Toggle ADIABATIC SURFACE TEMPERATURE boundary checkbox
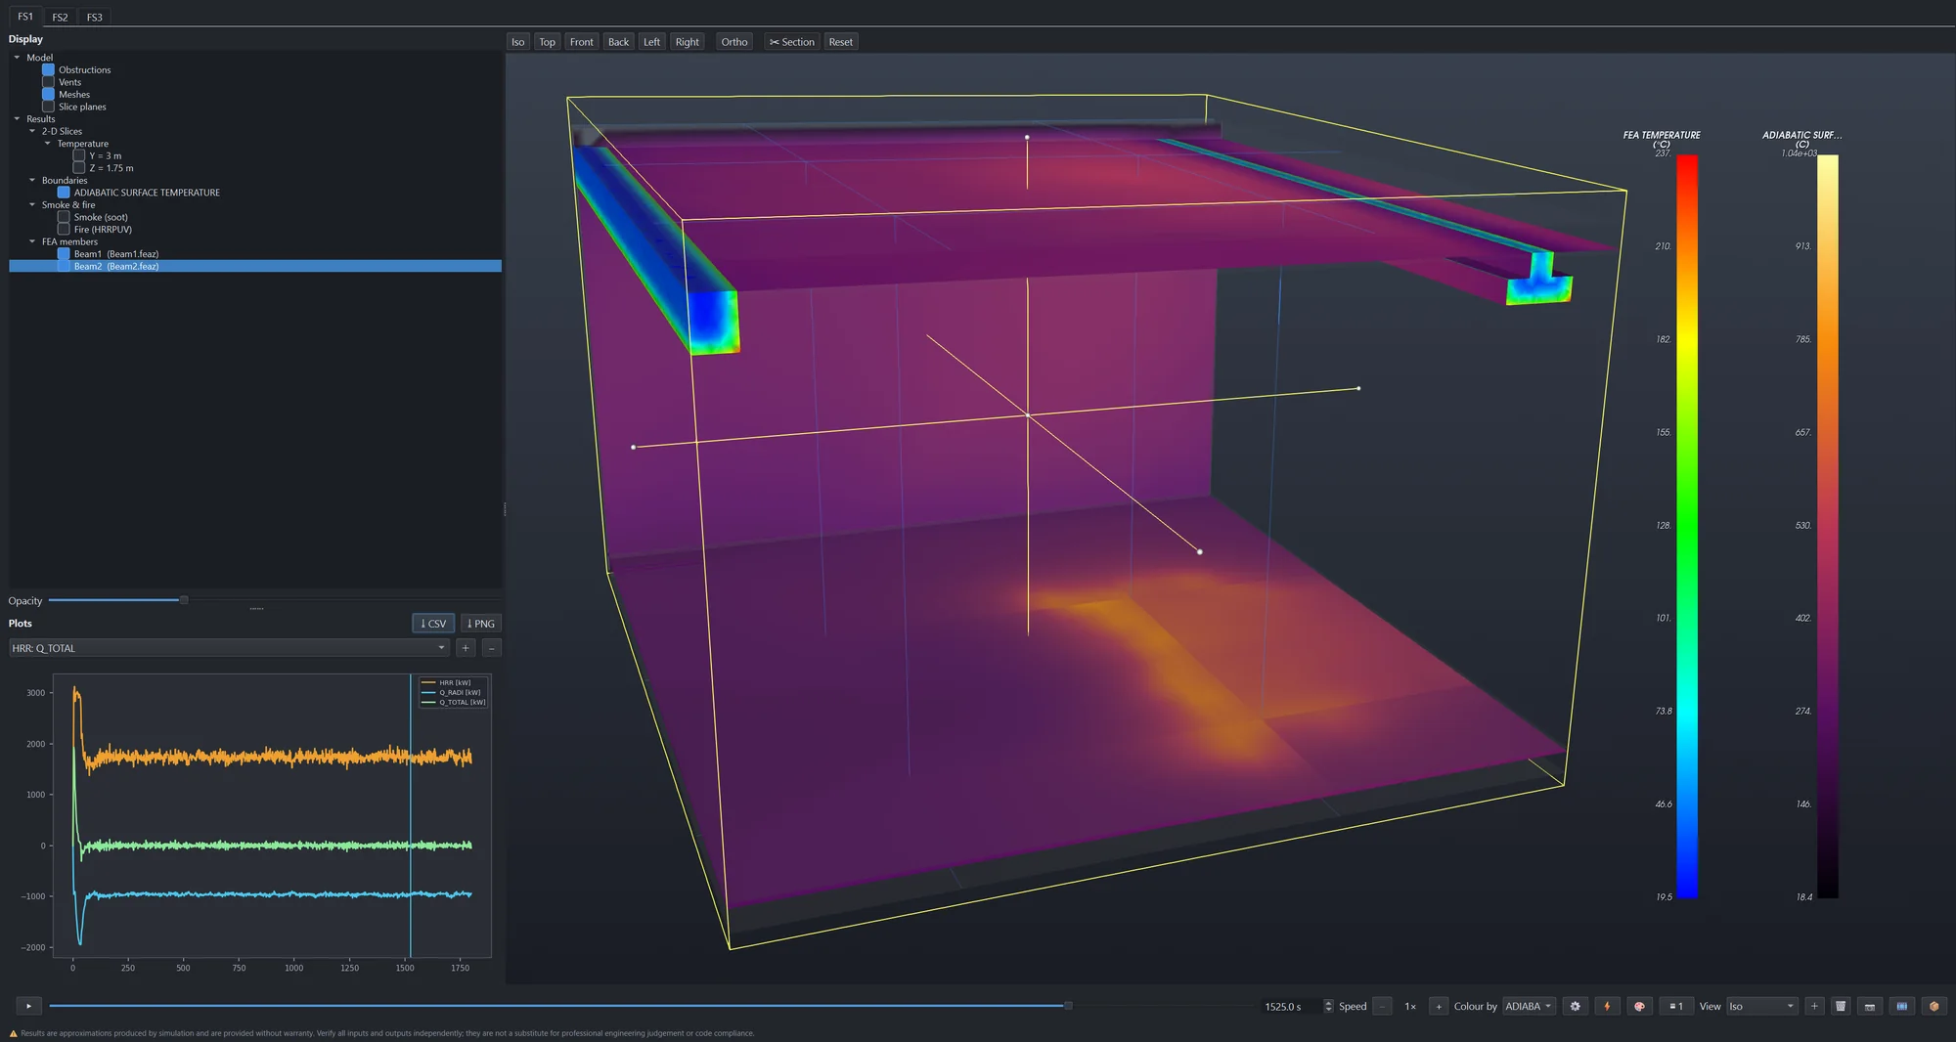The height and width of the screenshot is (1042, 1956). click(64, 193)
